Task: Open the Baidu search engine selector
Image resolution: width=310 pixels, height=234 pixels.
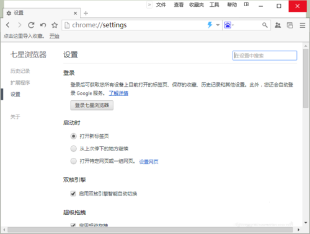Action: point(229,25)
